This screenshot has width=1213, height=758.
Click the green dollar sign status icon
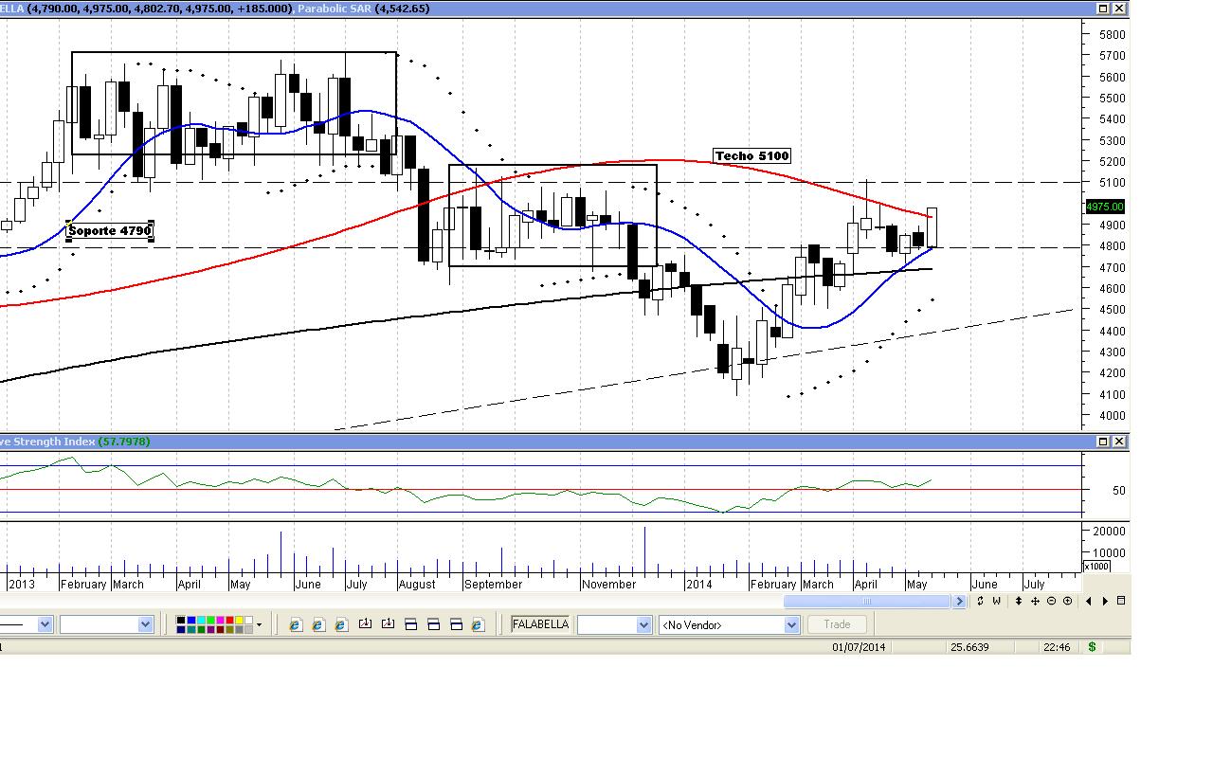[x=1093, y=647]
